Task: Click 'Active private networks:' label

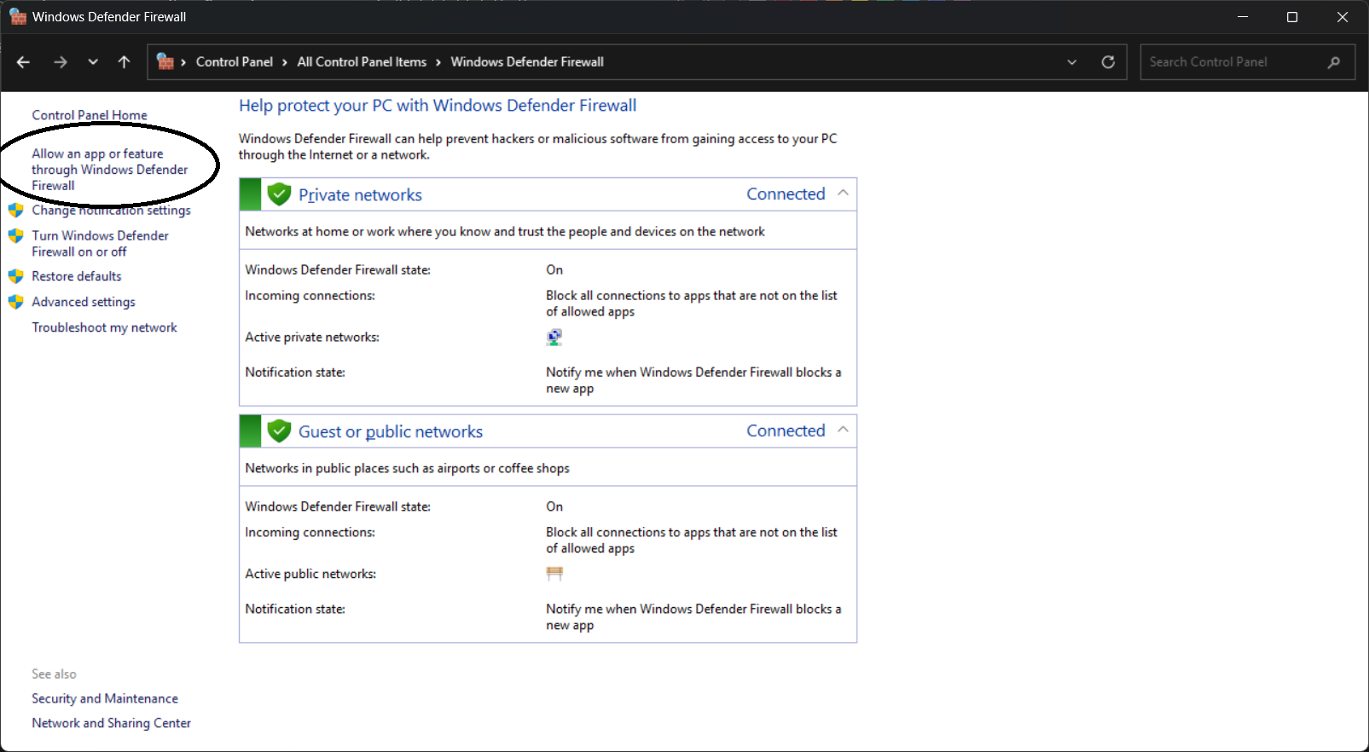Action: [312, 338]
